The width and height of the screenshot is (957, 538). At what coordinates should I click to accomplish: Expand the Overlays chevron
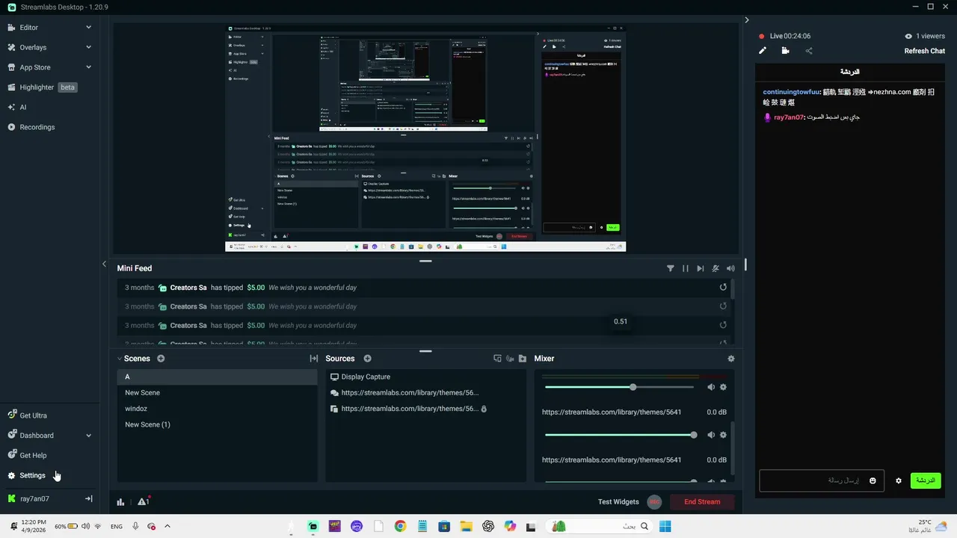click(x=88, y=47)
